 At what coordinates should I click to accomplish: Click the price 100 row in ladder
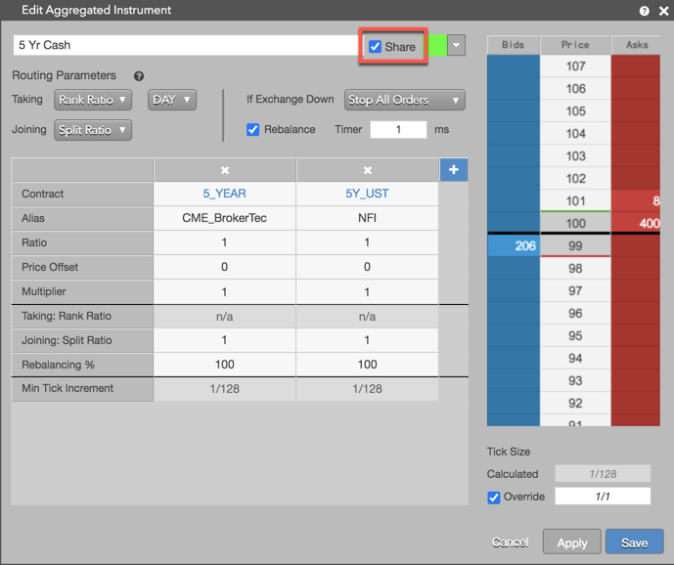(x=575, y=224)
